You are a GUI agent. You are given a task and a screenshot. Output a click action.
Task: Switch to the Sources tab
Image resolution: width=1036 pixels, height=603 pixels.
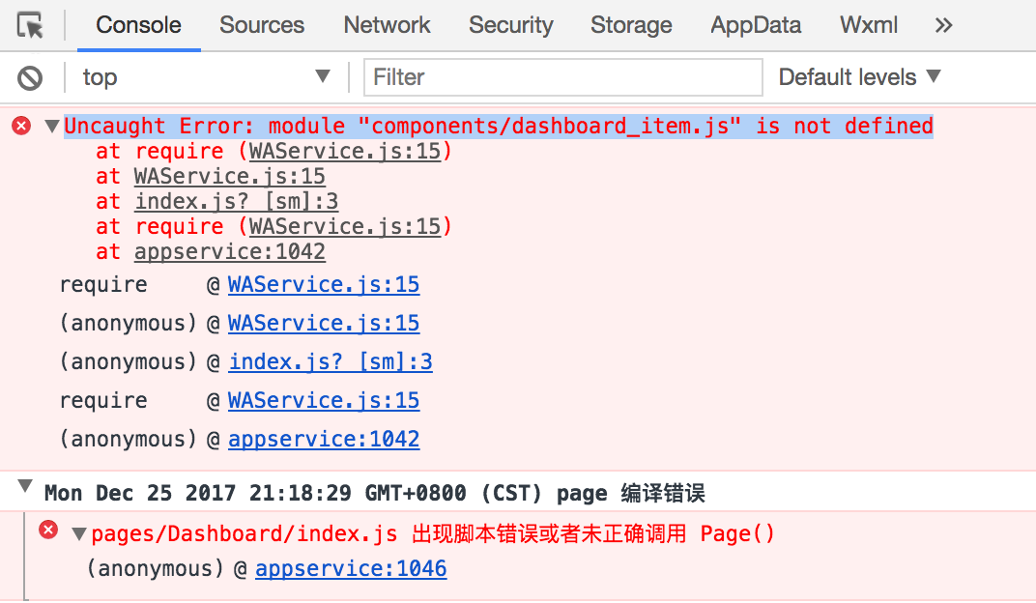[261, 25]
